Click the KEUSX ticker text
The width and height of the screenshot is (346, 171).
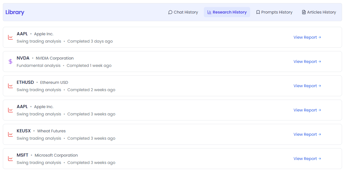tap(24, 131)
